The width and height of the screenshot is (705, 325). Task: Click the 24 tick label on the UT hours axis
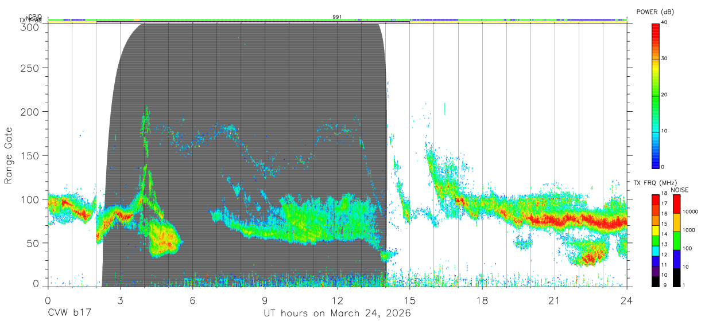(626, 300)
